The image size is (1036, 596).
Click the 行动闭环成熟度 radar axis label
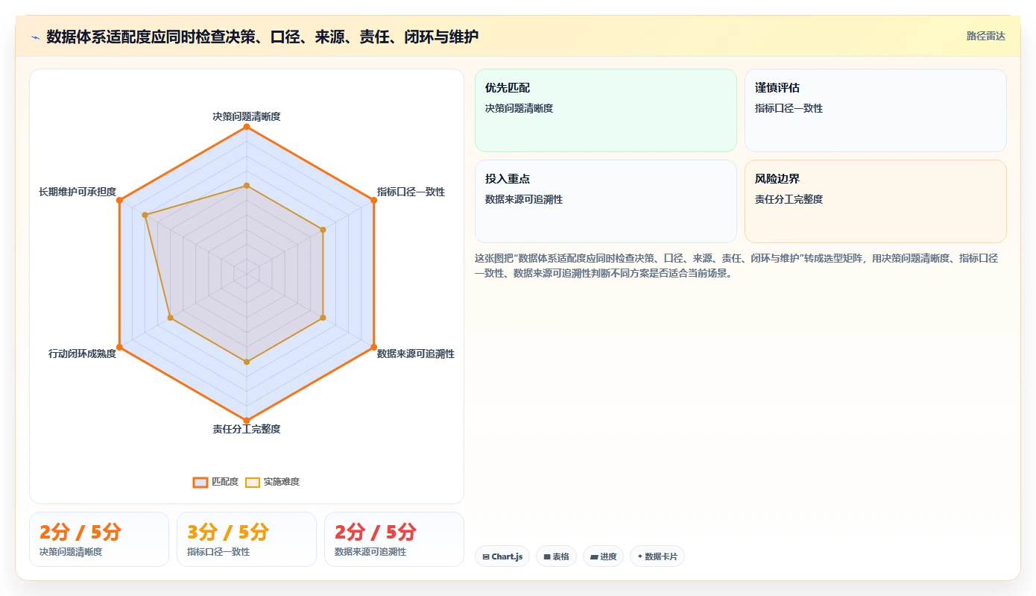click(82, 354)
